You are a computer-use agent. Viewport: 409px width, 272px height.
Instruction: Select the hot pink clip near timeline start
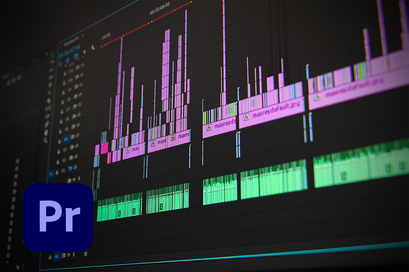click(x=105, y=148)
